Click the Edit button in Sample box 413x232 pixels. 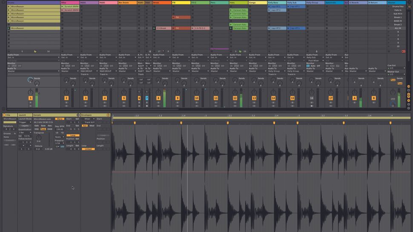(x=37, y=126)
